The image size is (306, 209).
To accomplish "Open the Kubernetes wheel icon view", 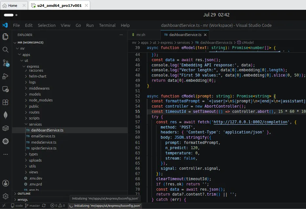I will 6,141.
